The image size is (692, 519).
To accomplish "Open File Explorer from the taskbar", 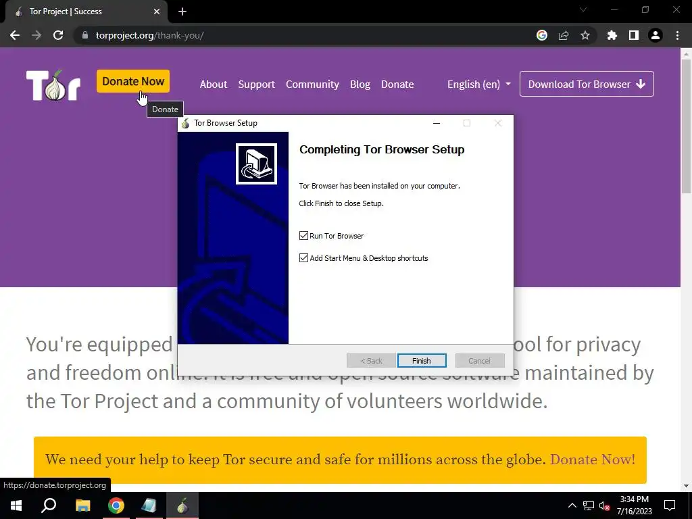I will coord(82,505).
